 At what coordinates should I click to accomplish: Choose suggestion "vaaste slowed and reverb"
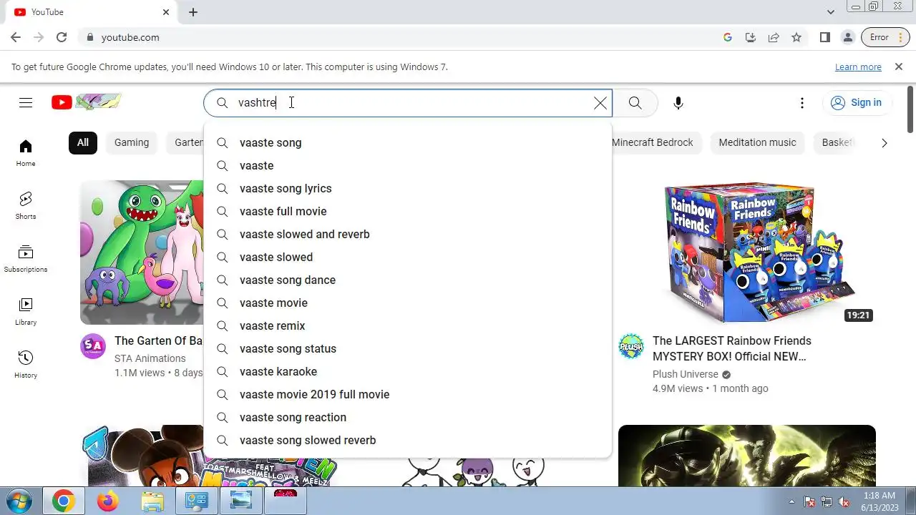[408, 234]
